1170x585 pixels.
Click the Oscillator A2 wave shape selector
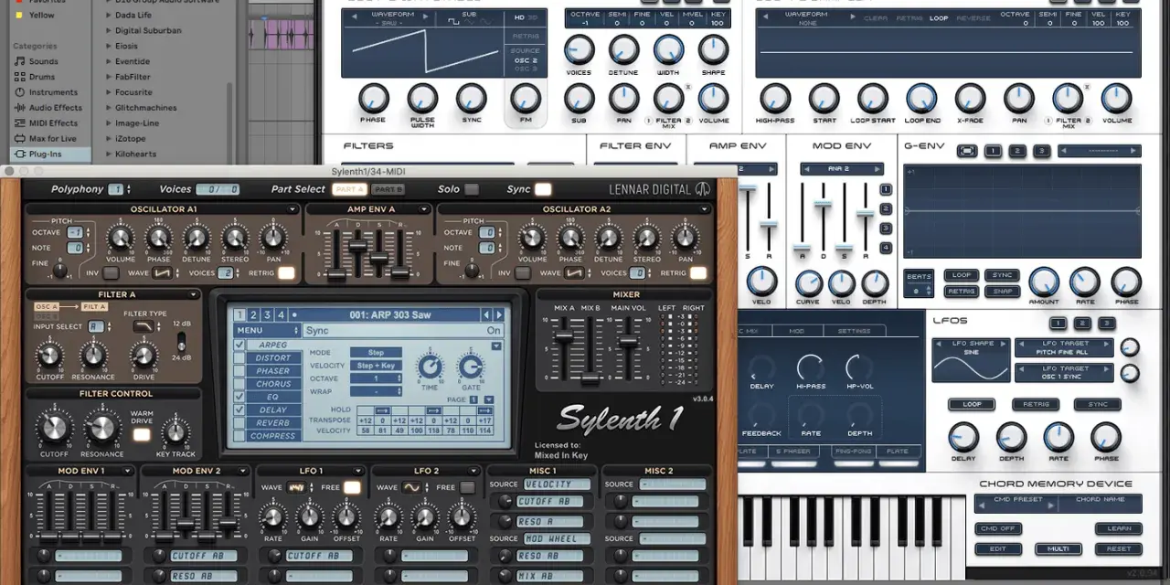(573, 273)
